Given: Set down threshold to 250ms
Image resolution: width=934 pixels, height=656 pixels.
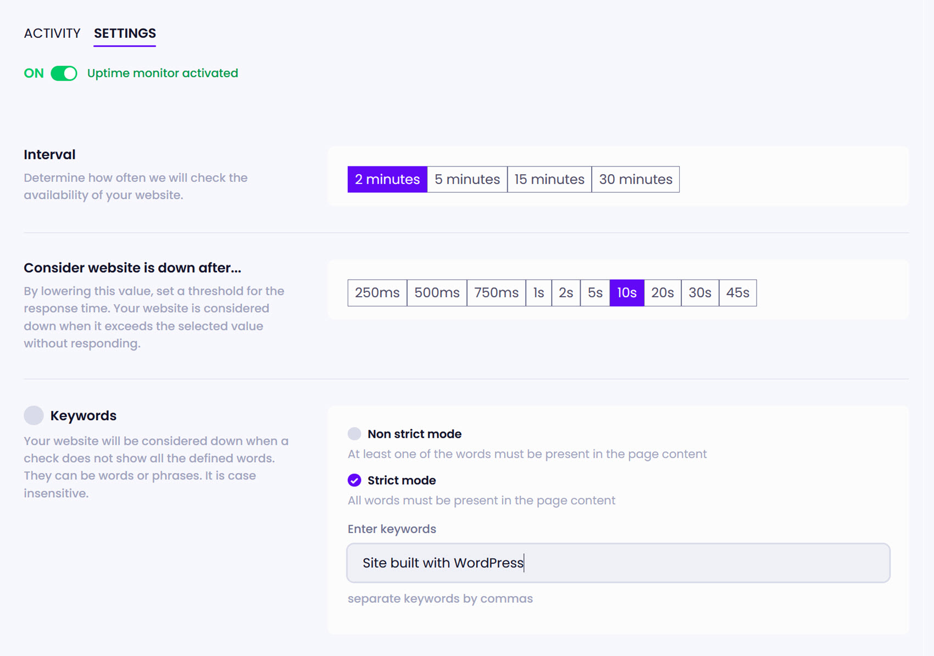Looking at the screenshot, I should (x=377, y=293).
